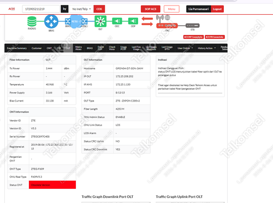This screenshot has height=203, width=273.
Task: Click the Status CRC Downlink value YES
Action: [118, 150]
